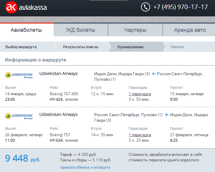
Task: Click the phone handset icon
Action: click(x=146, y=7)
